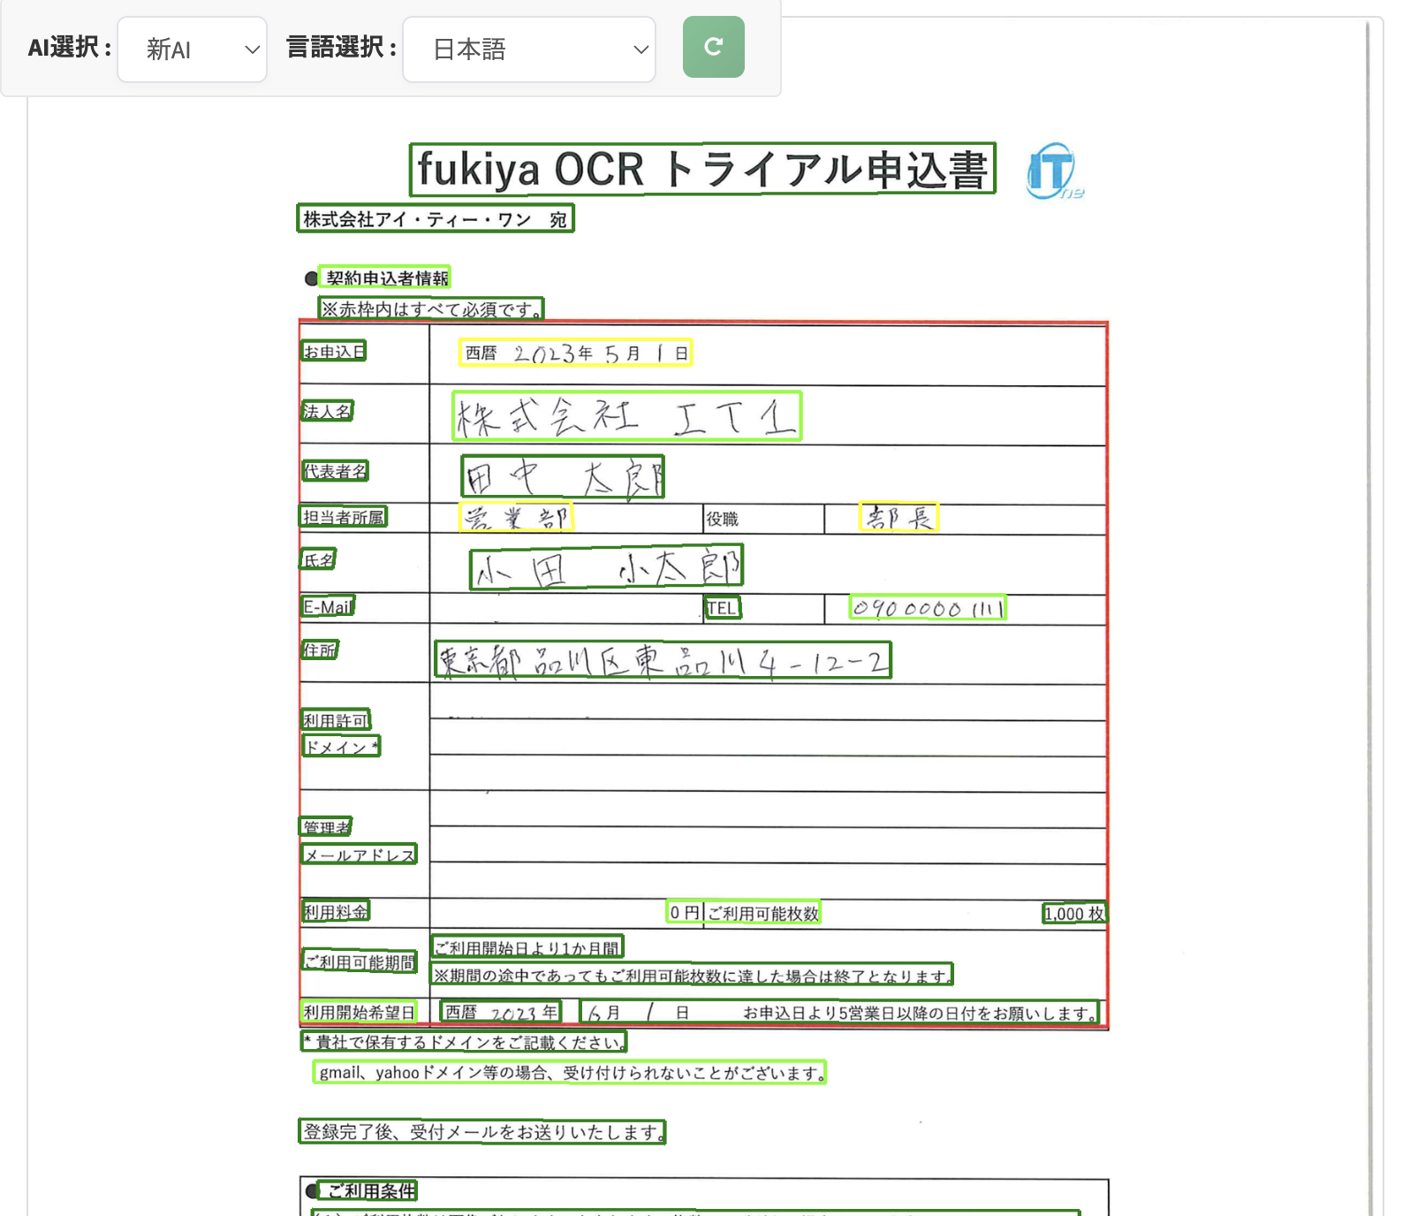Click the ※赤枠内はすべて必須です。 text region
Screen dimensions: 1410x1216
click(x=430, y=308)
